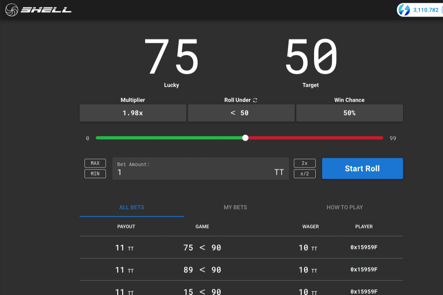Screen dimensions: 443x295
Task: Toggle the Roll Under swap icon
Action: [x=255, y=100]
